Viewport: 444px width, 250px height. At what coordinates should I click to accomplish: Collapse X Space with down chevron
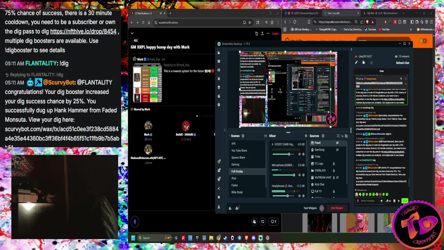click(x=132, y=33)
